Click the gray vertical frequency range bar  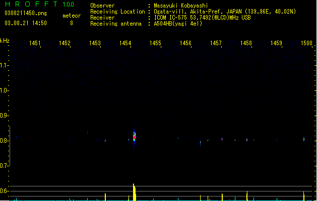point(10,146)
